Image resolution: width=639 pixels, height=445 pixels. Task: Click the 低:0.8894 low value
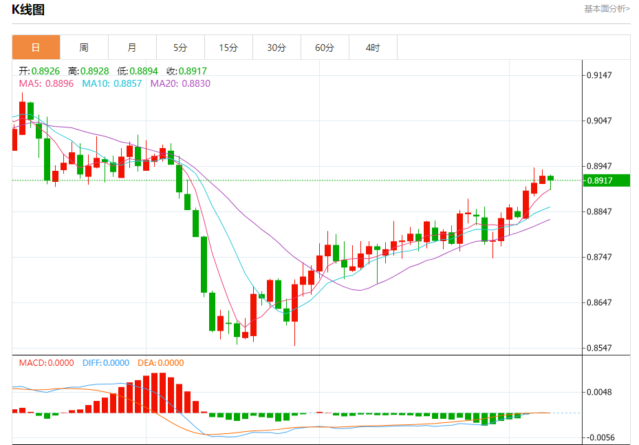coord(138,71)
